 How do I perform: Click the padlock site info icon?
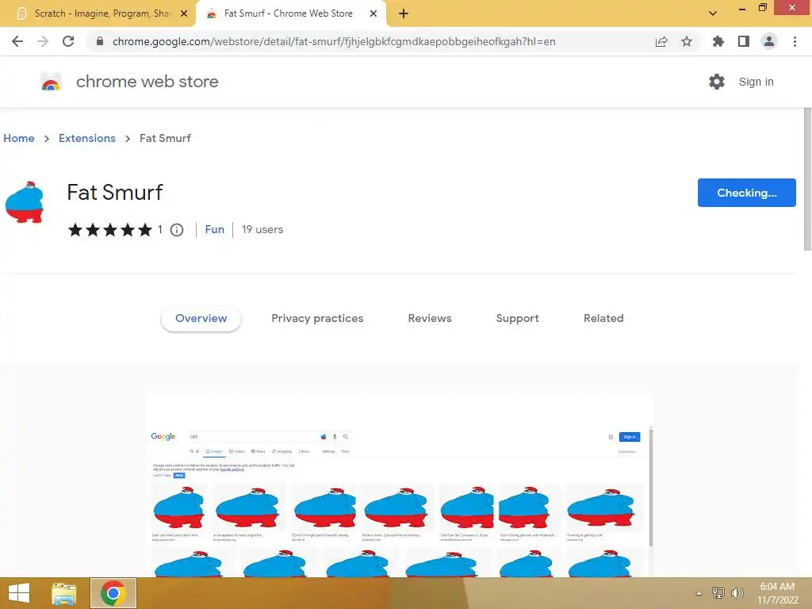pos(100,41)
